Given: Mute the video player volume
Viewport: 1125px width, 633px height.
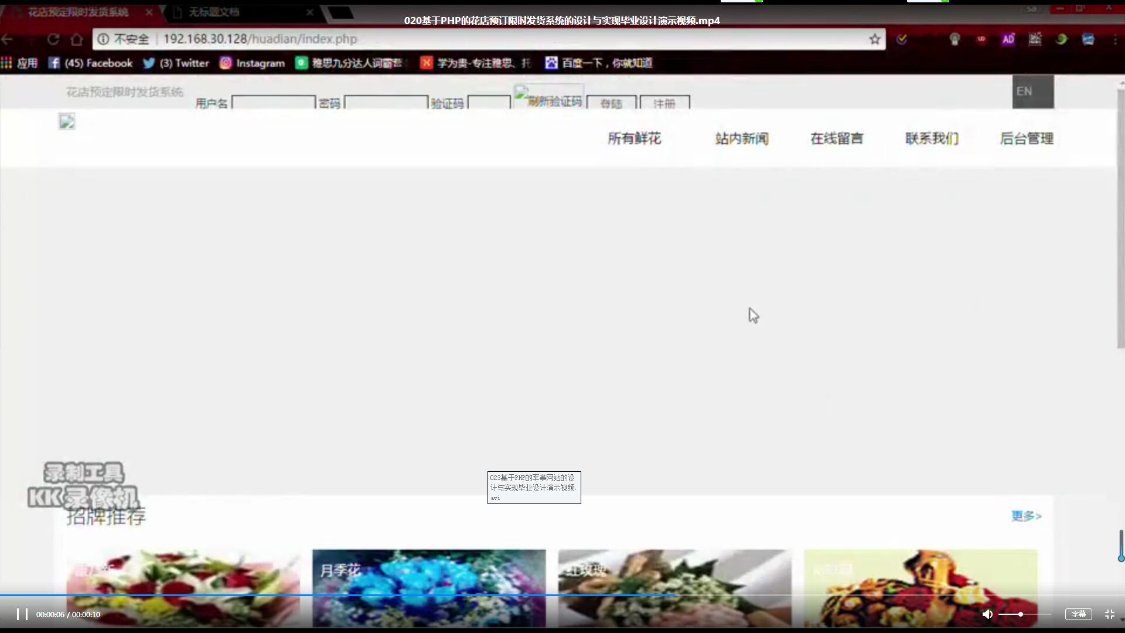Looking at the screenshot, I should click(987, 614).
